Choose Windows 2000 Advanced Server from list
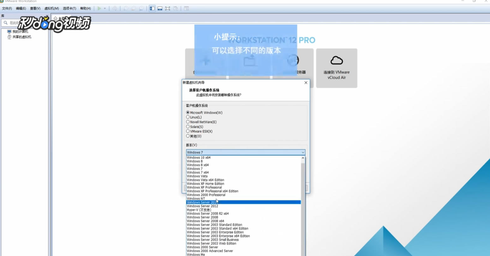 coord(243,251)
